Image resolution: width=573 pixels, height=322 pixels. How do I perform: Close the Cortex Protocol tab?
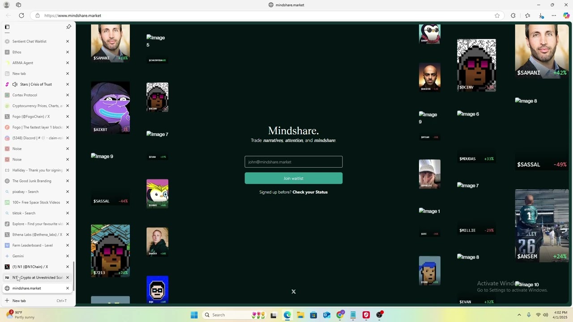(68, 95)
